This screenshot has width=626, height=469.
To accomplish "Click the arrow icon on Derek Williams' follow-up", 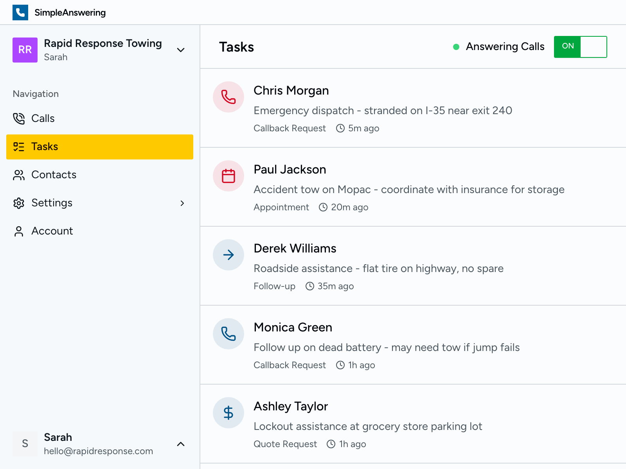I will 228,255.
